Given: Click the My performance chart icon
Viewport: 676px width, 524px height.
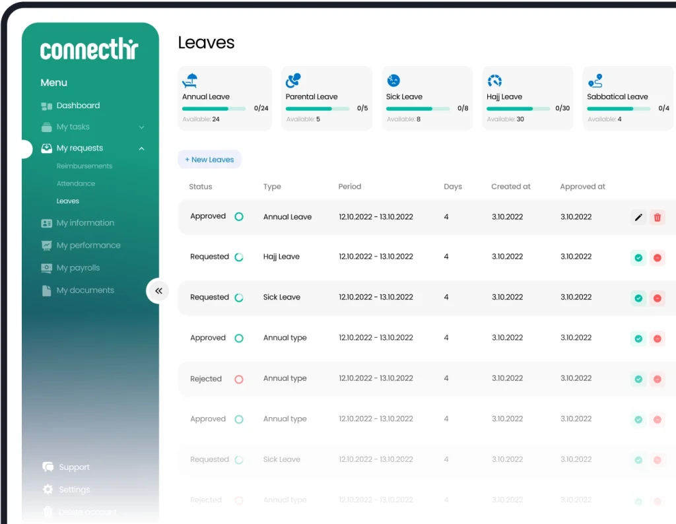Looking at the screenshot, I should [x=47, y=246].
